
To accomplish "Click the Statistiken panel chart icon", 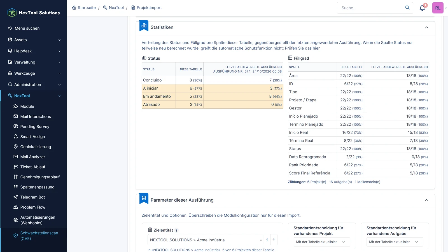I will coord(144,26).
